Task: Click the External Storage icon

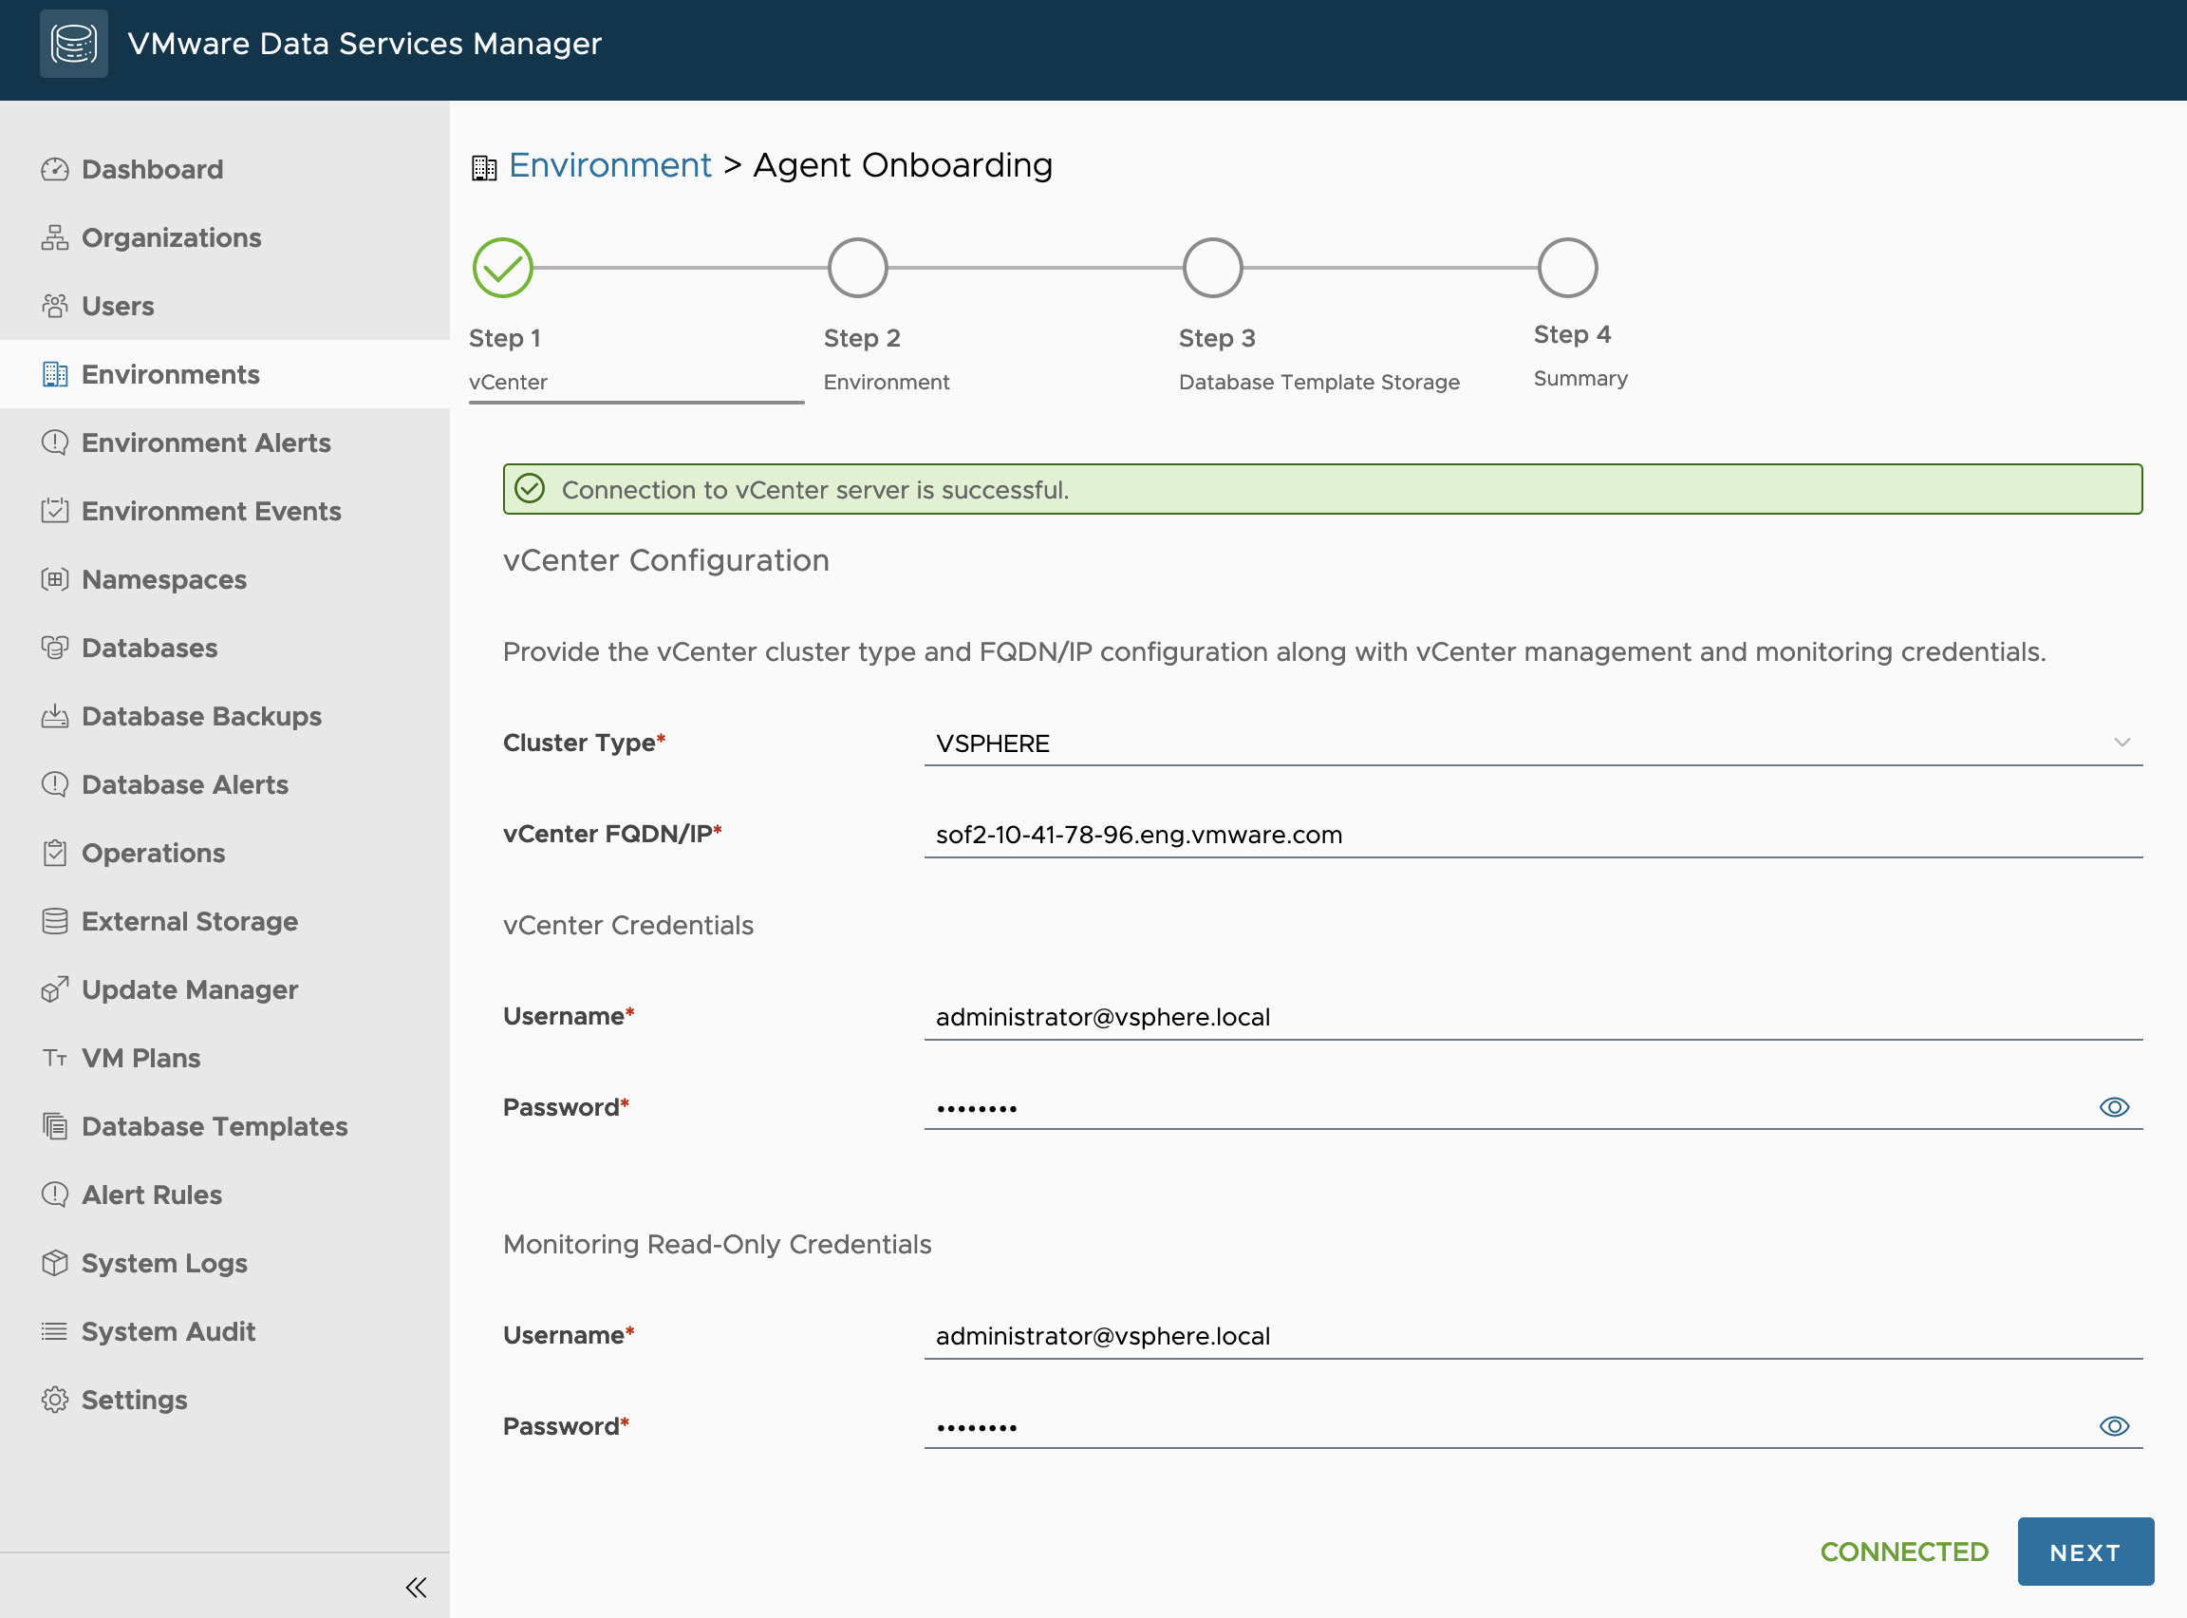Action: click(55, 922)
